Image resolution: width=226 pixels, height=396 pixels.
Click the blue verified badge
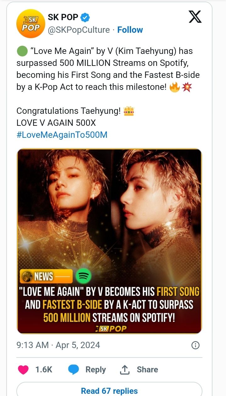pyautogui.click(x=85, y=17)
